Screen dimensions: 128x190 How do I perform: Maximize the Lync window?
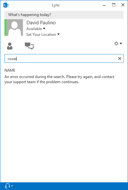click(114, 5)
